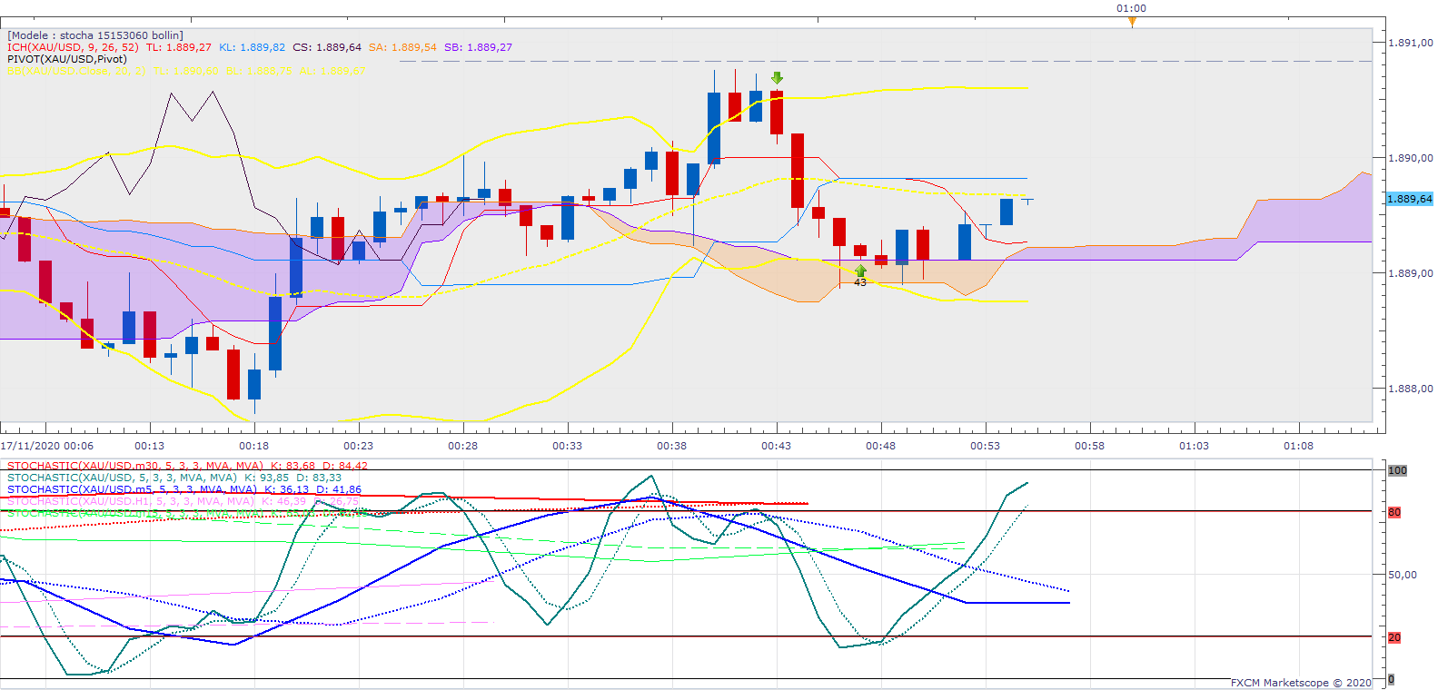Select the orange 01:00 time marker triangle
1438x690 pixels.
tap(1132, 22)
